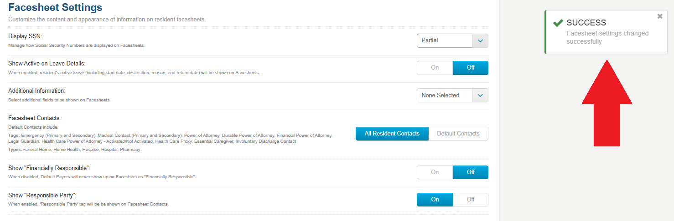Click the Display SSN label
Viewport: 674px width, 221px height.
click(x=28, y=36)
